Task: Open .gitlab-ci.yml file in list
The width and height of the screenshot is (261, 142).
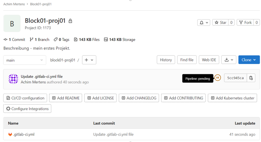Action: point(24,134)
